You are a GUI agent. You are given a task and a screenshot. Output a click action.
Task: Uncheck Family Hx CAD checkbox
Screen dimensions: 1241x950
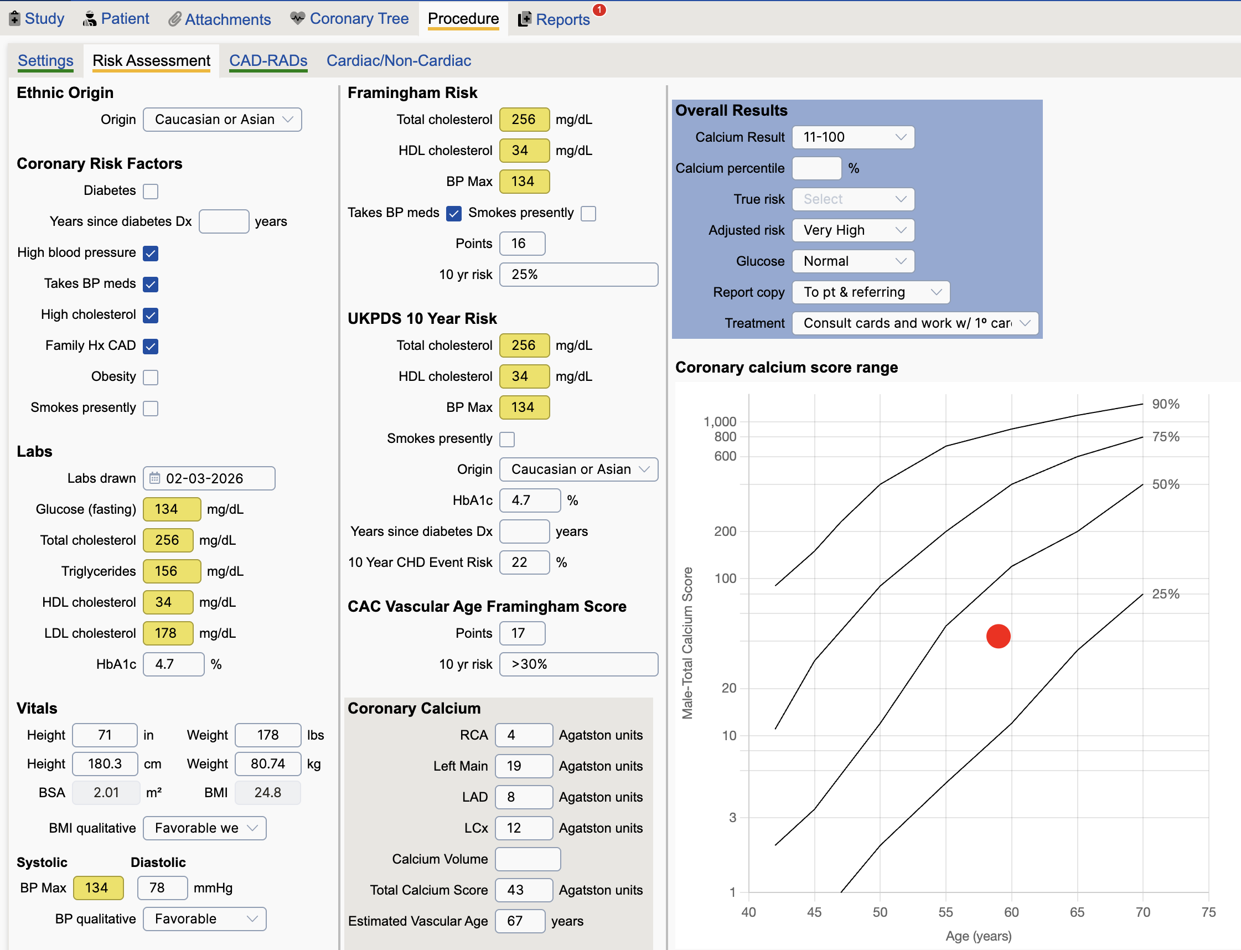point(151,346)
